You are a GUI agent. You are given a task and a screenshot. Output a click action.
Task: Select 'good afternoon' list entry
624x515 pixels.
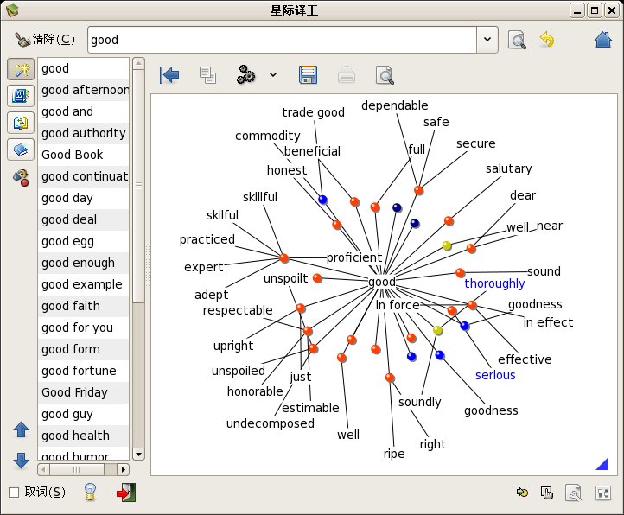pyautogui.click(x=83, y=90)
